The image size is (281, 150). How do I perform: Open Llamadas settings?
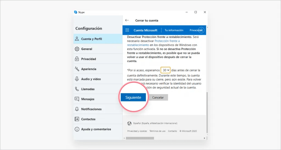[x=98, y=89]
